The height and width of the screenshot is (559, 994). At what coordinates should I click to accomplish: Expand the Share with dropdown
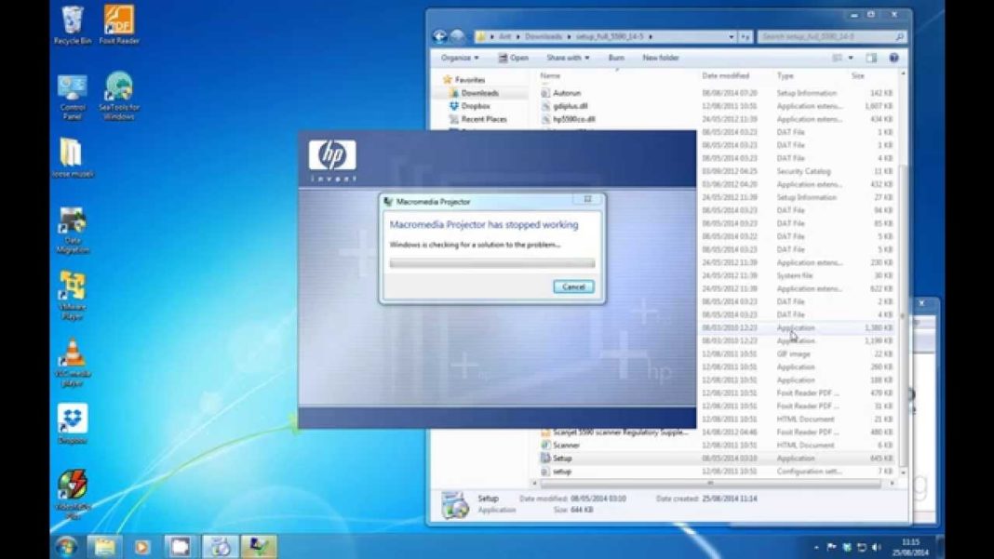[567, 58]
